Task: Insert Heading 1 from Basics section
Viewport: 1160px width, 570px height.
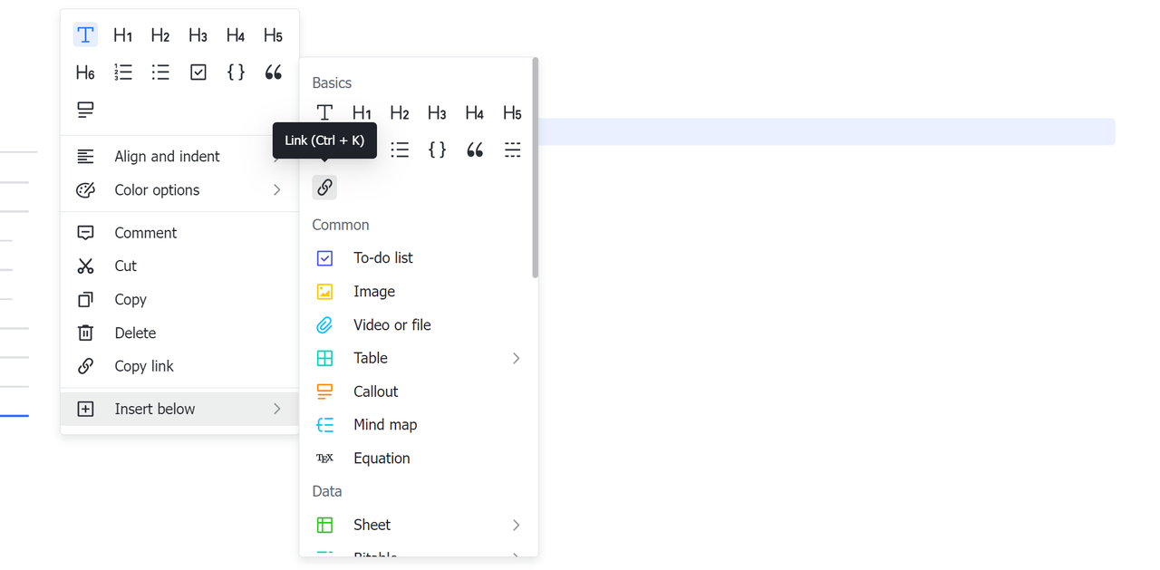Action: (362, 112)
